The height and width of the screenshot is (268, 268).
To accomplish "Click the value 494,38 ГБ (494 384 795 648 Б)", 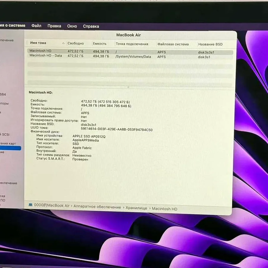I will [106, 106].
